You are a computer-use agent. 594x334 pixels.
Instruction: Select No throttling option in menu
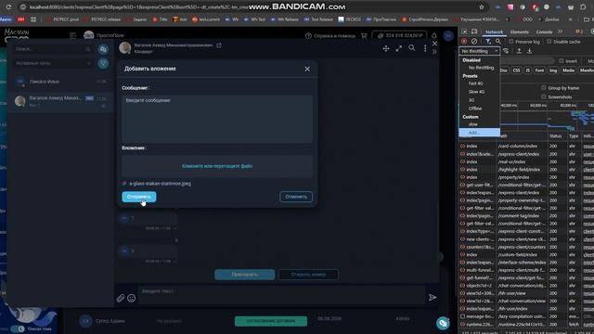(x=480, y=68)
